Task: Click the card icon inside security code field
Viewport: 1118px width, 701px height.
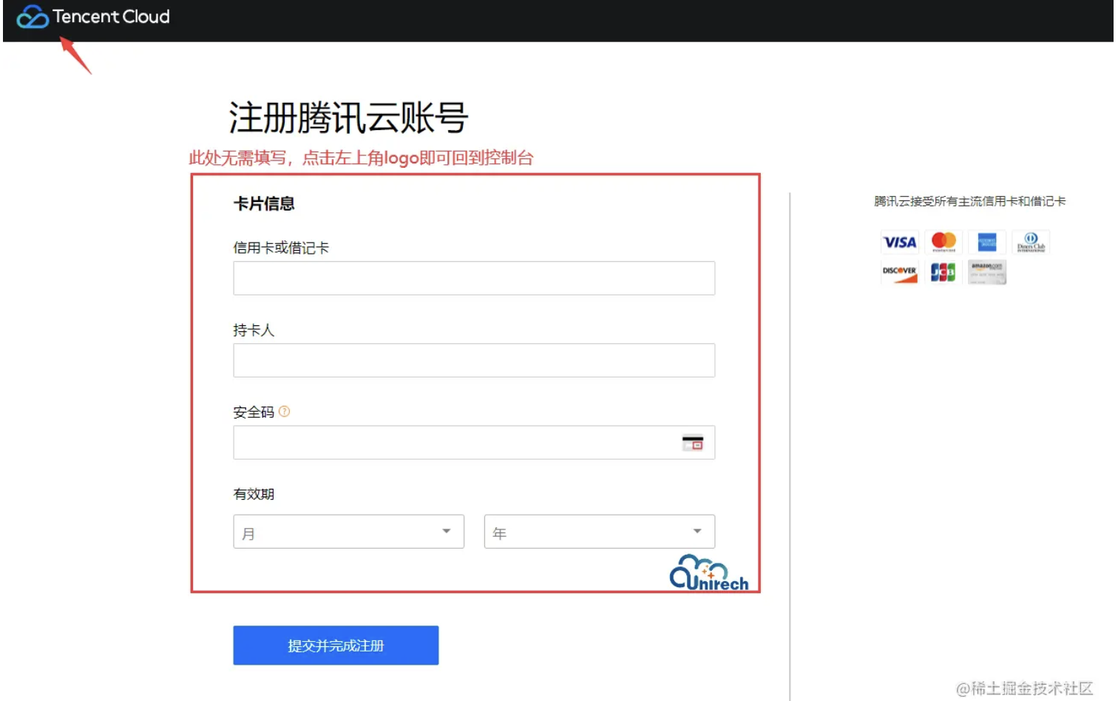Action: click(x=692, y=443)
